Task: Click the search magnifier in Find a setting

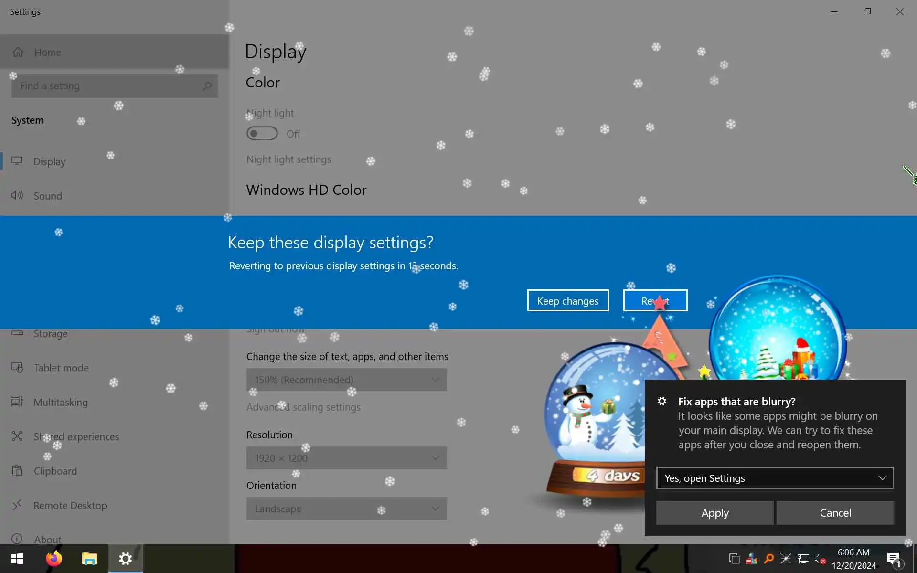Action: [x=207, y=86]
